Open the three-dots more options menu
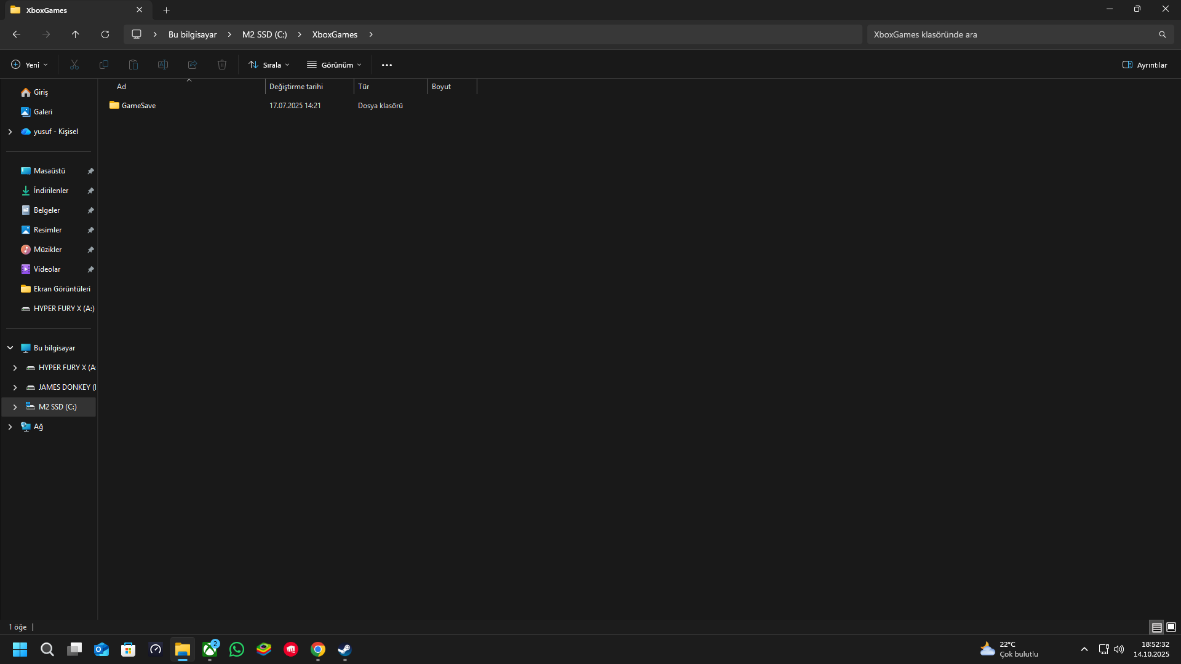This screenshot has height=664, width=1181. (x=386, y=65)
